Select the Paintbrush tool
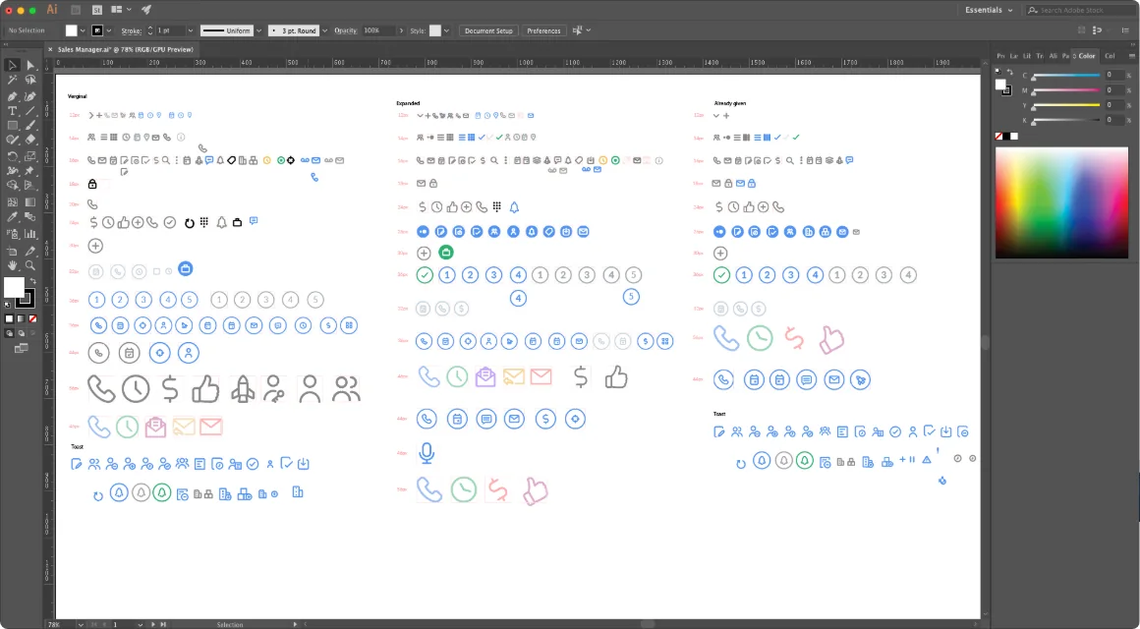The image size is (1140, 629). (x=30, y=127)
